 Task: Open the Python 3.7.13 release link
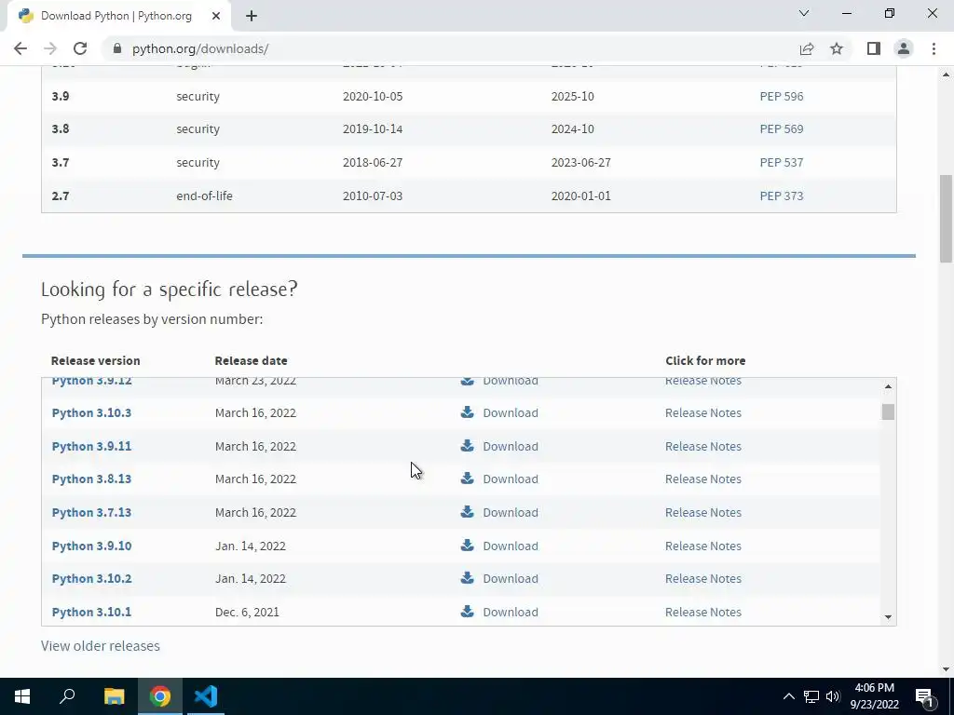(91, 513)
